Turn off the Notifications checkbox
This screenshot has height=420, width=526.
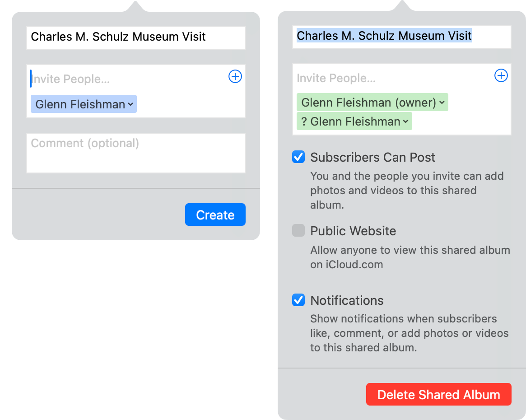(298, 300)
